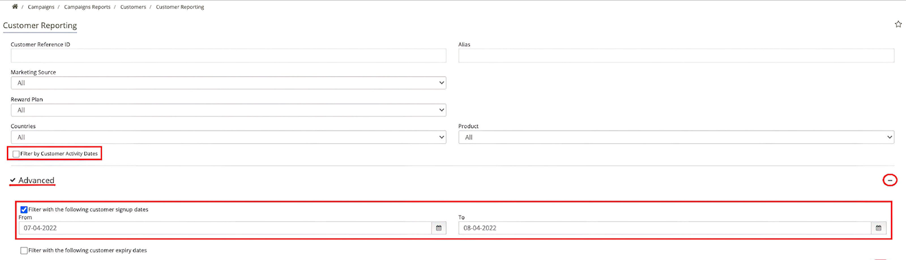Open calendar picker for To date

[878, 228]
